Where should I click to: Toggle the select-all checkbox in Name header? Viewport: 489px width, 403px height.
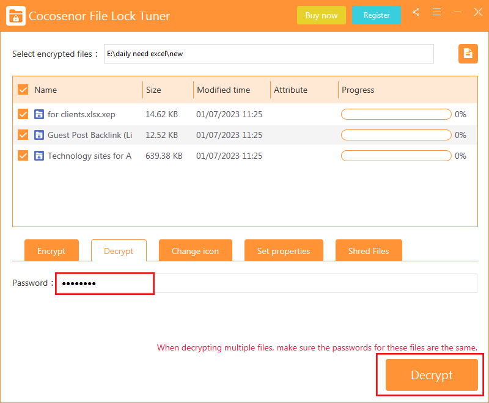(x=23, y=90)
